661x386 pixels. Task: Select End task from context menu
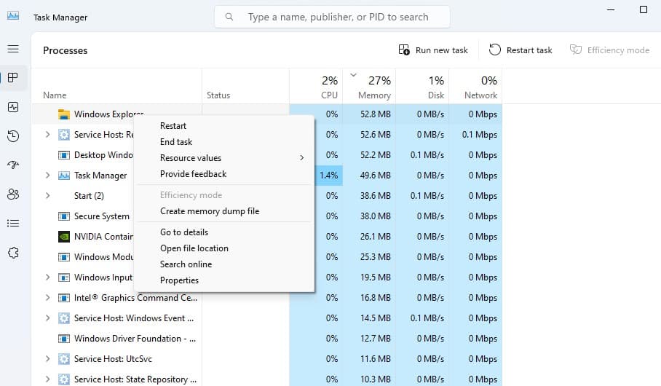point(176,142)
